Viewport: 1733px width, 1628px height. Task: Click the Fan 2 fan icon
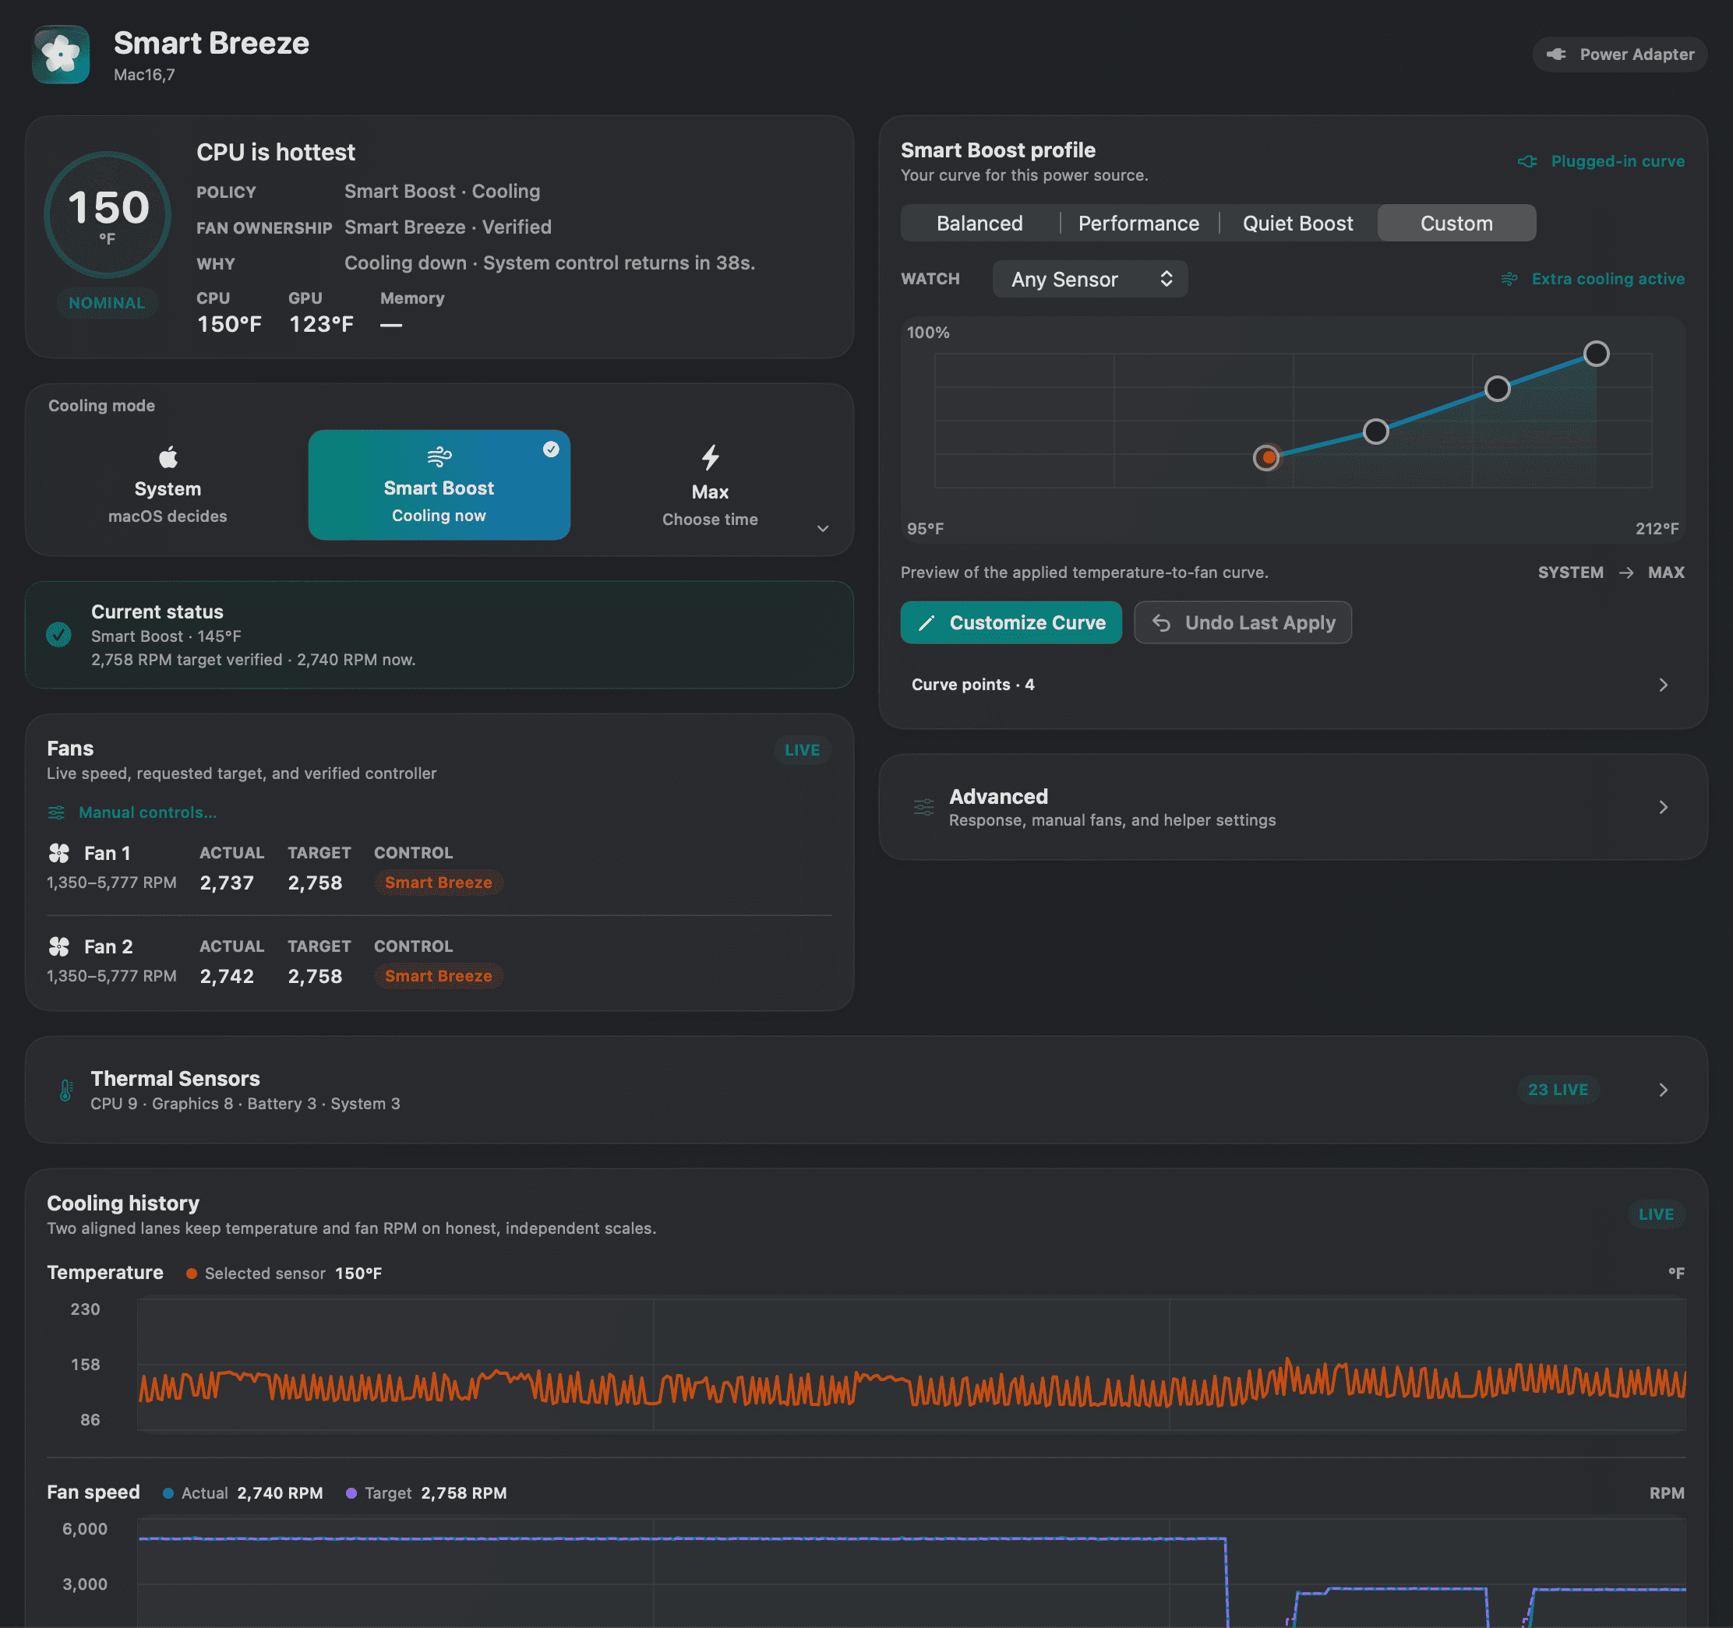tap(59, 946)
